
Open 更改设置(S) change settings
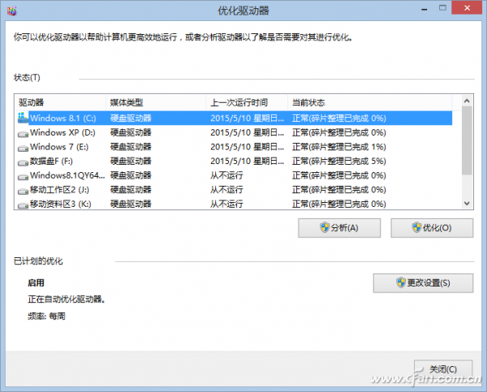point(423,283)
